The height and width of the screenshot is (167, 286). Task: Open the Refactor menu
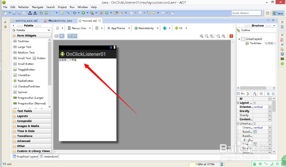click(x=23, y=7)
